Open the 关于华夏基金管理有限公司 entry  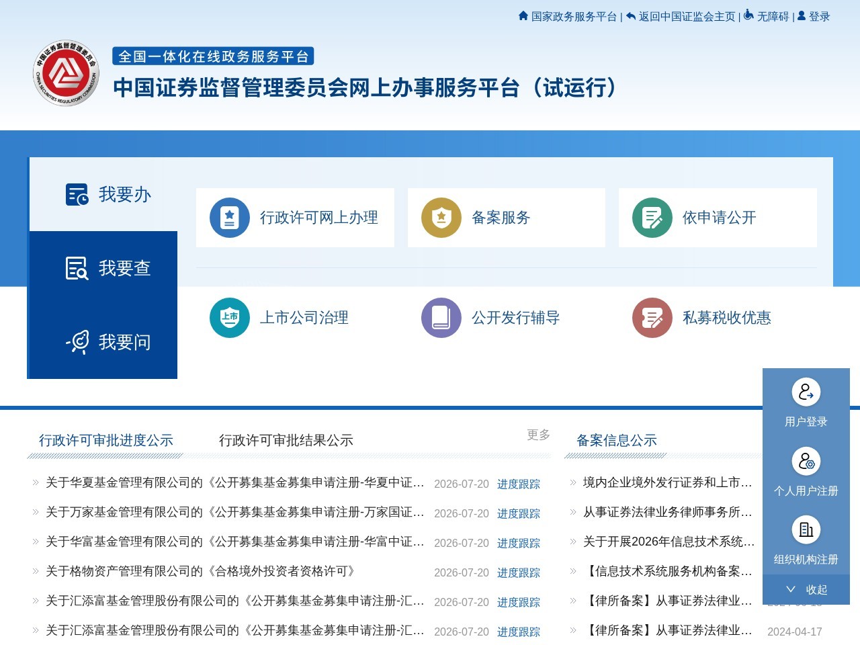(235, 482)
